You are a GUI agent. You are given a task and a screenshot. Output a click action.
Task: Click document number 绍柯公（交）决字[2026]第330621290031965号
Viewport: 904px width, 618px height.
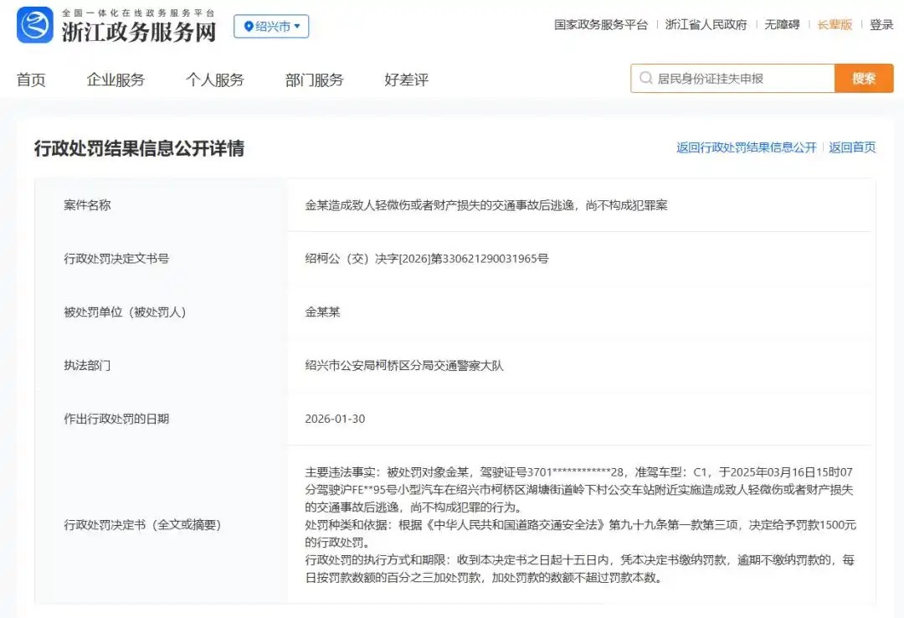427,259
